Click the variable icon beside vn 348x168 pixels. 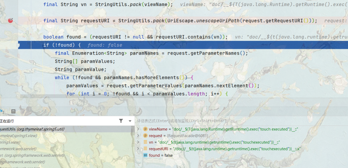coord(145,142)
